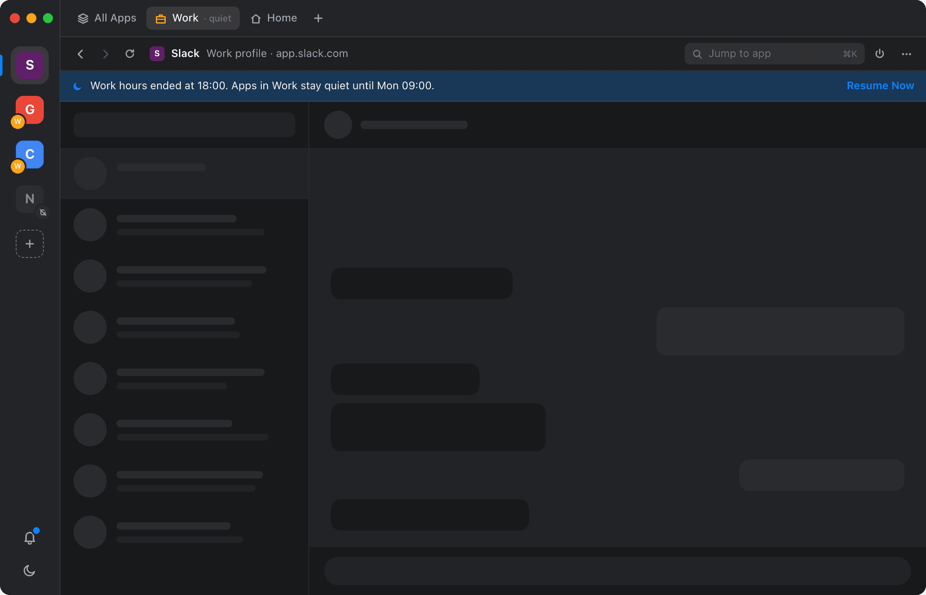Select the Work quiet tab
Screen dimensions: 926x595
tap(193, 18)
